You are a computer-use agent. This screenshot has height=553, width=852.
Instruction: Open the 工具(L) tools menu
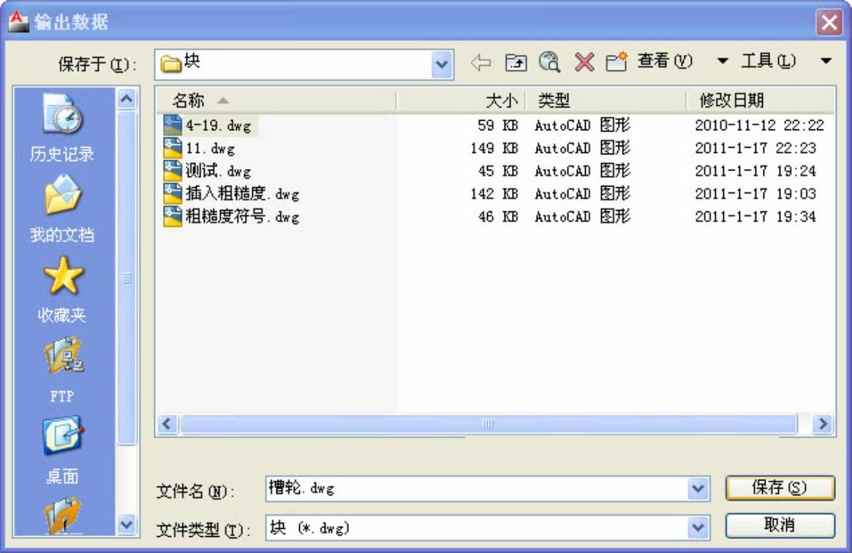point(769,61)
